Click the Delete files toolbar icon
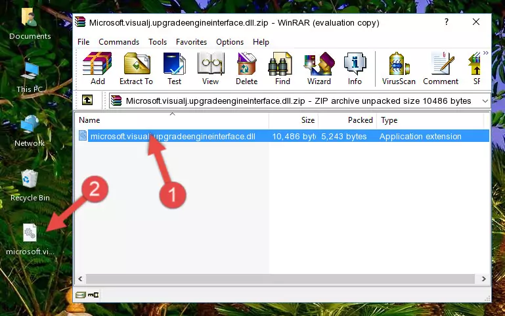 pyautogui.click(x=247, y=68)
